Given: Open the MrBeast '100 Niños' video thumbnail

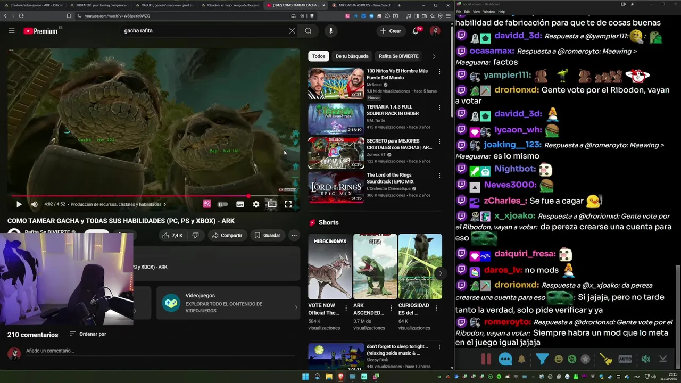Looking at the screenshot, I should tap(336, 83).
